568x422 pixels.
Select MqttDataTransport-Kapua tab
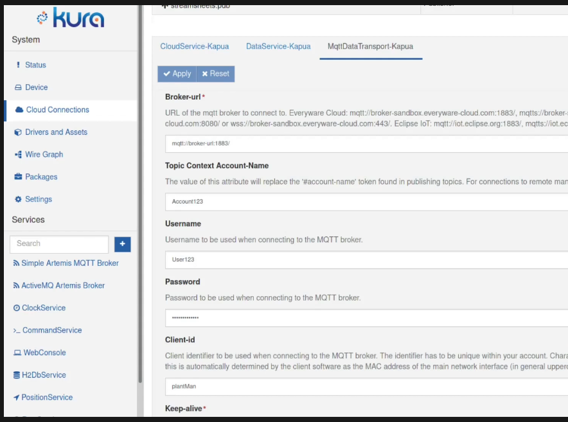point(370,46)
